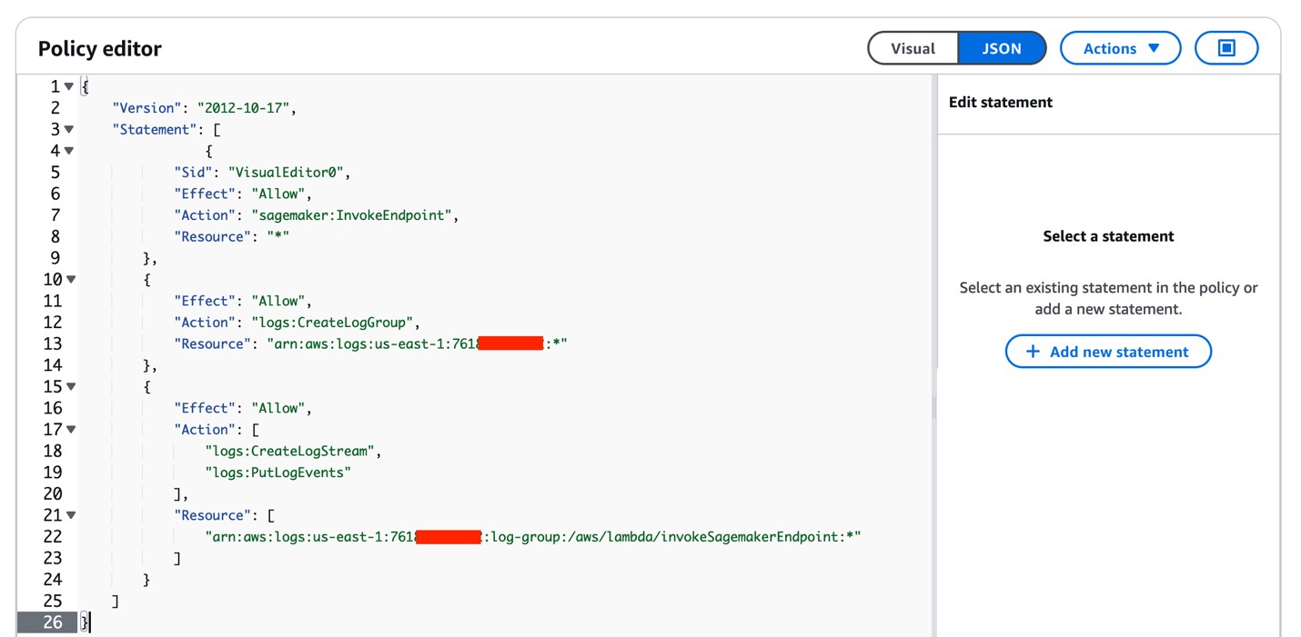Click Add new statement button

(1108, 352)
